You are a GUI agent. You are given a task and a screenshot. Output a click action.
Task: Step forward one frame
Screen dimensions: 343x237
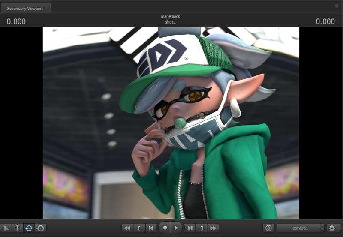[190, 228]
